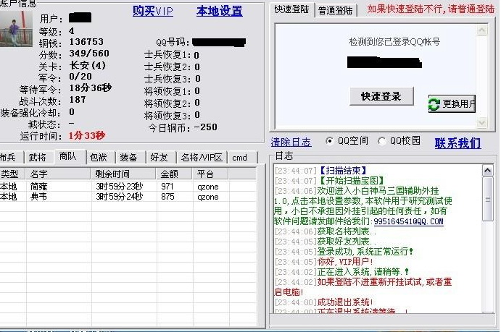501x332 pixels.
Task: Click the 3时59分23秒 remaining time cell
Action: [x=119, y=187]
